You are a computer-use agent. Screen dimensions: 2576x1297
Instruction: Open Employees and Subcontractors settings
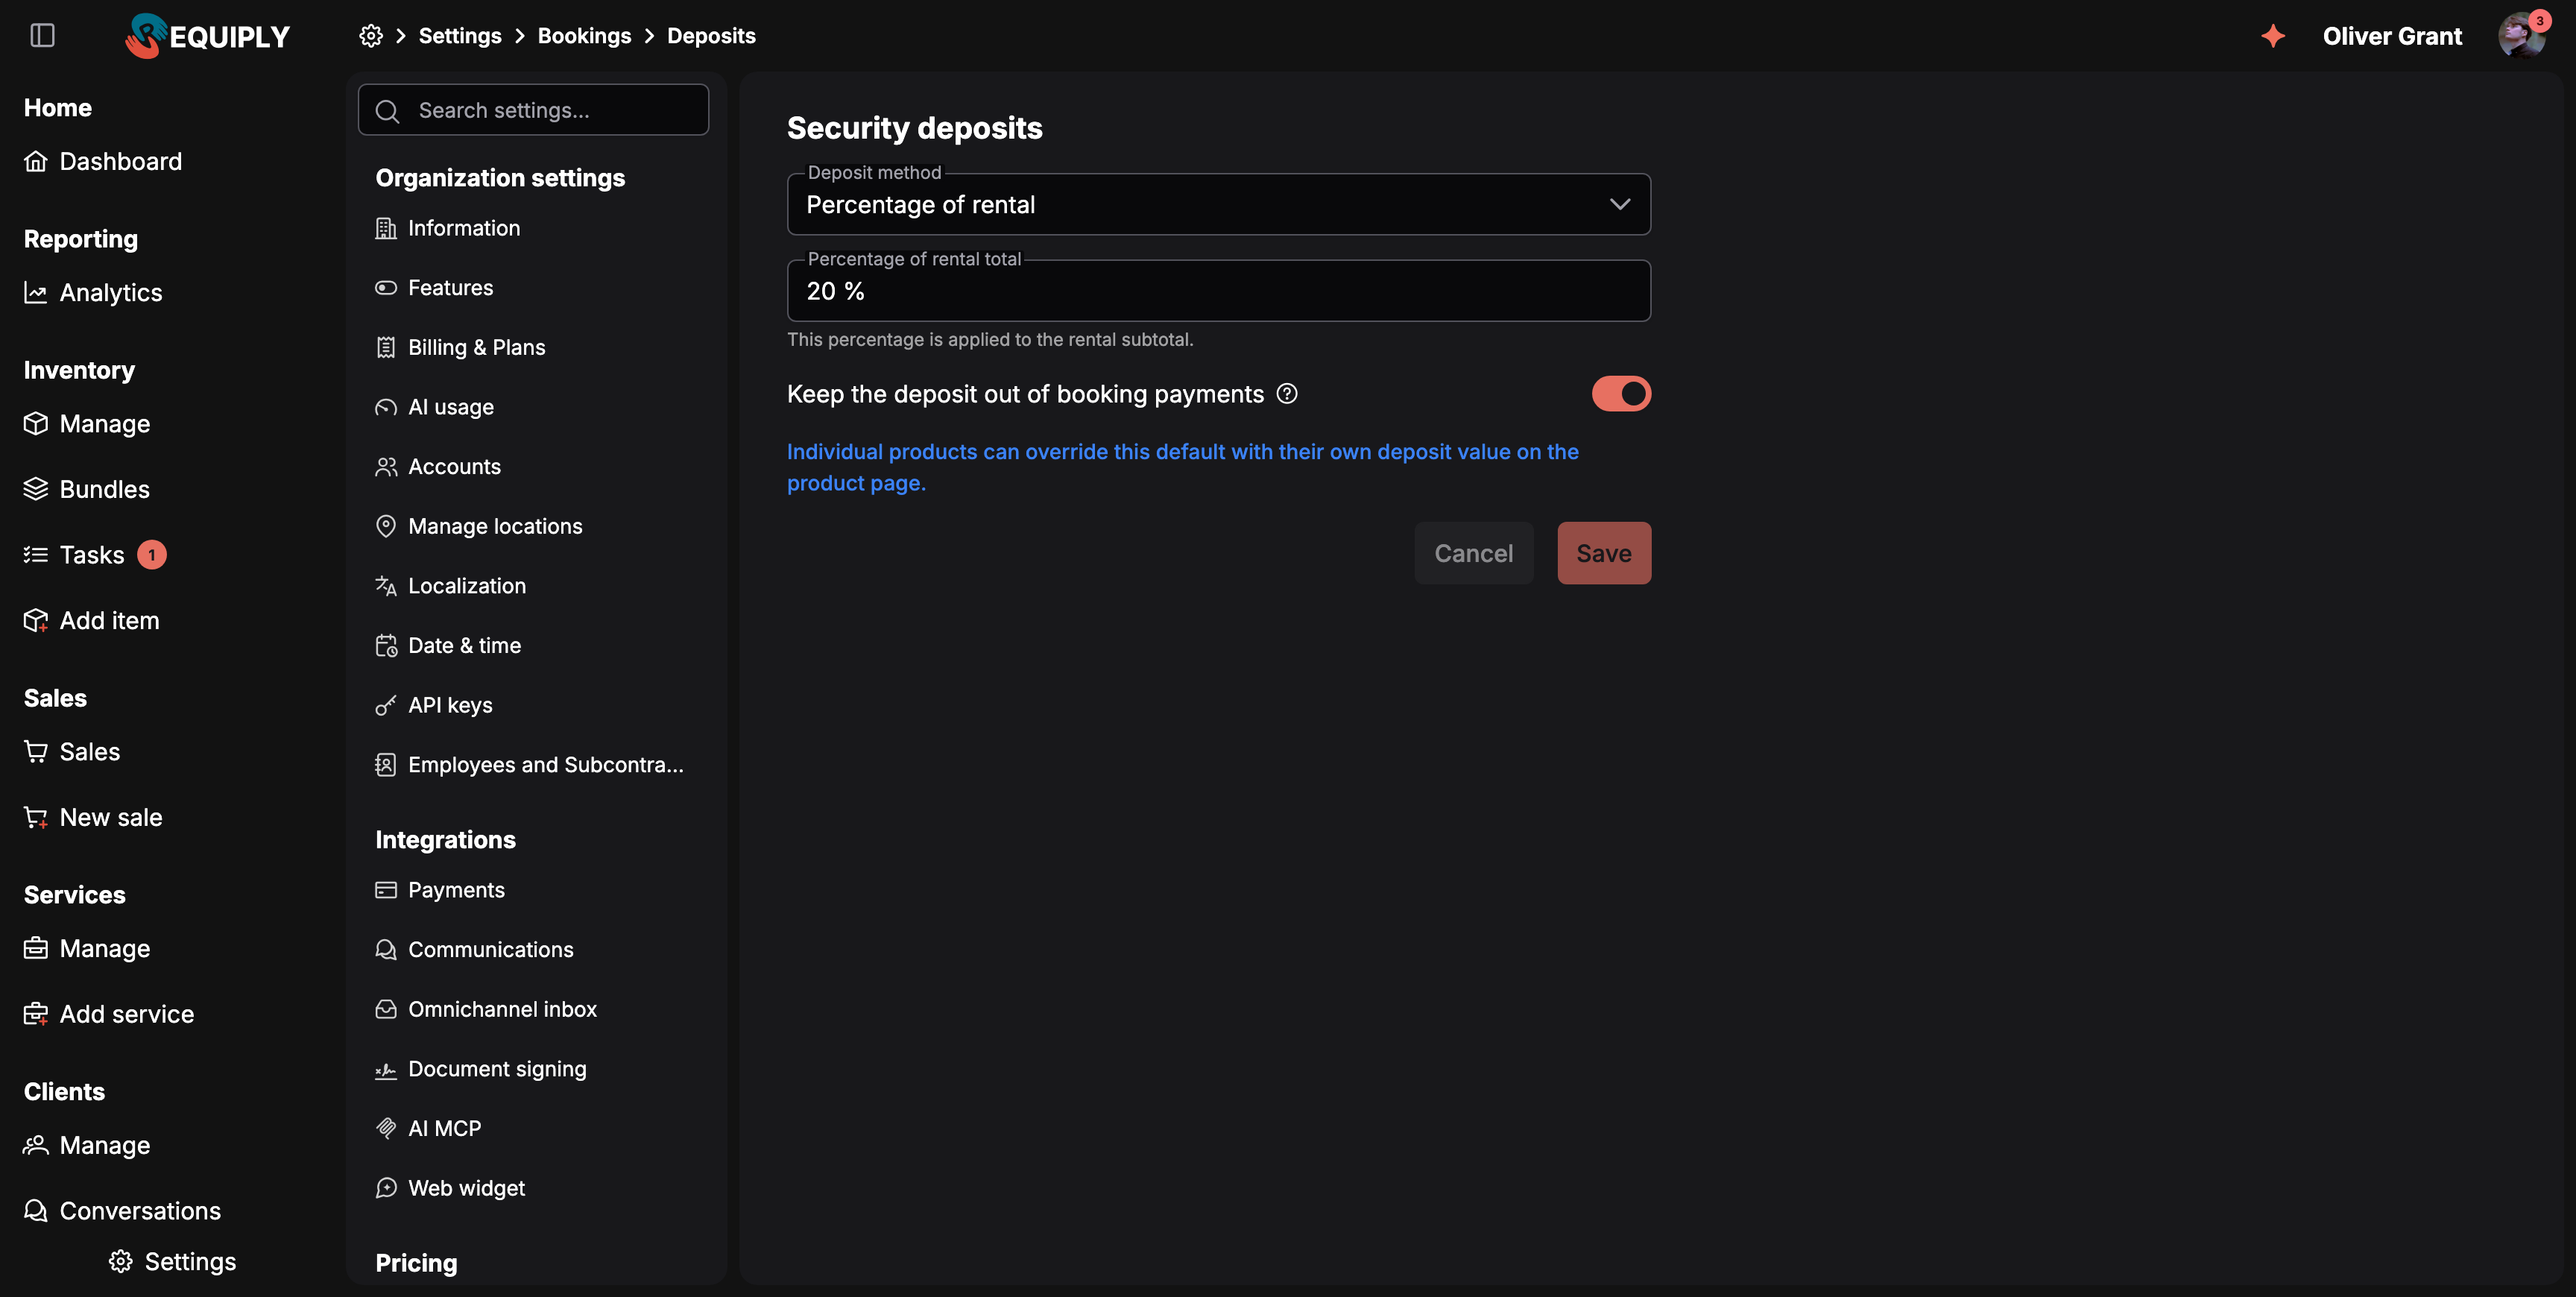[x=530, y=765]
